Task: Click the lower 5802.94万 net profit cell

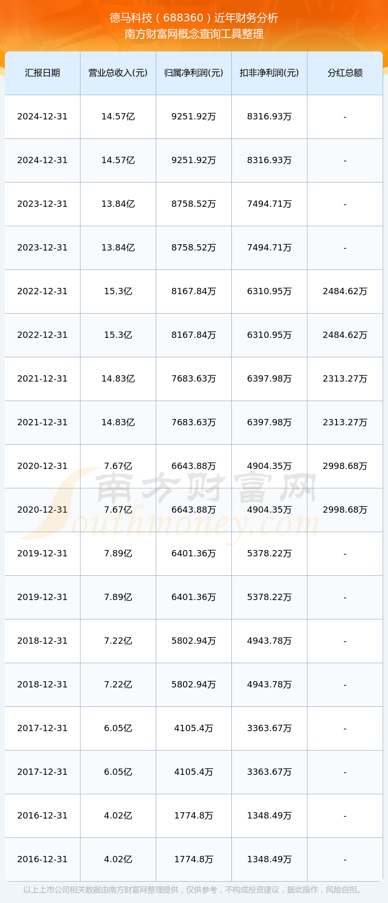Action: [x=194, y=685]
